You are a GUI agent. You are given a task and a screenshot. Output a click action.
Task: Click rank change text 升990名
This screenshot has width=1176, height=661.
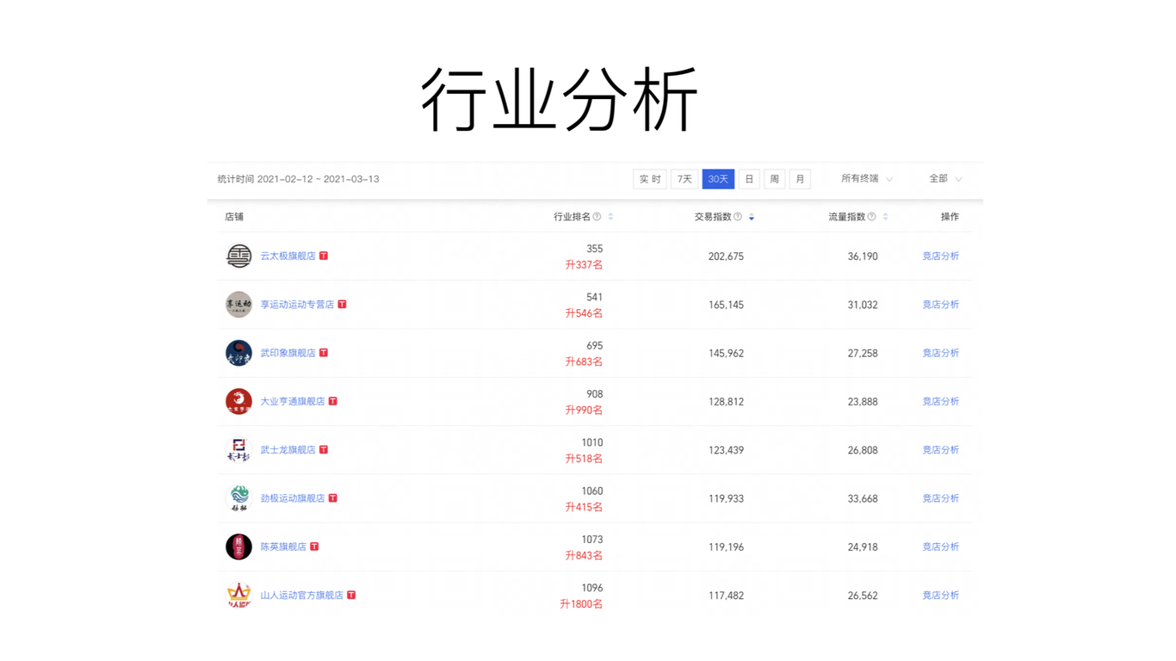[x=584, y=411]
